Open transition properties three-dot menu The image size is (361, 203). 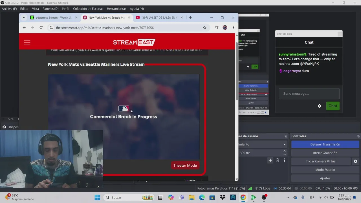click(284, 160)
